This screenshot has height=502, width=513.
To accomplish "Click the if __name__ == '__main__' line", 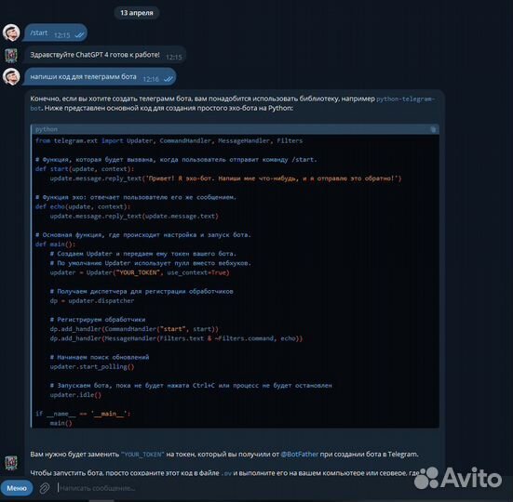I will (83, 414).
